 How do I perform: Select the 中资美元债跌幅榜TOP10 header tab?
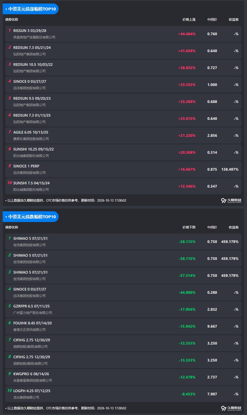[31, 217]
